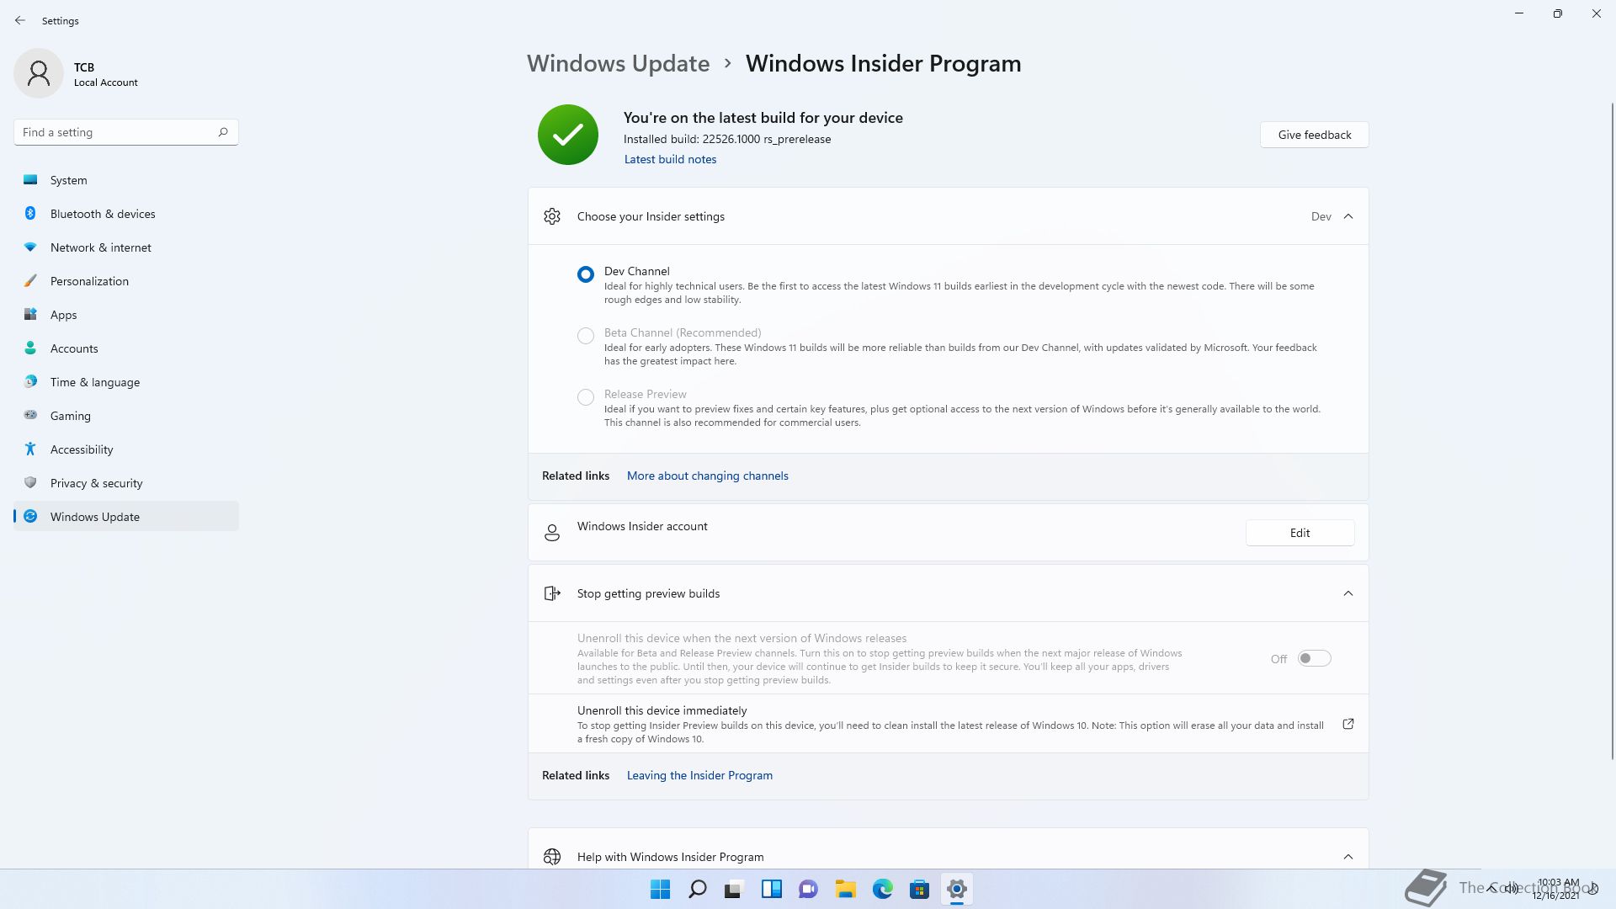Collapse Stop getting preview builds section
Viewport: 1616px width, 909px height.
(x=1348, y=593)
